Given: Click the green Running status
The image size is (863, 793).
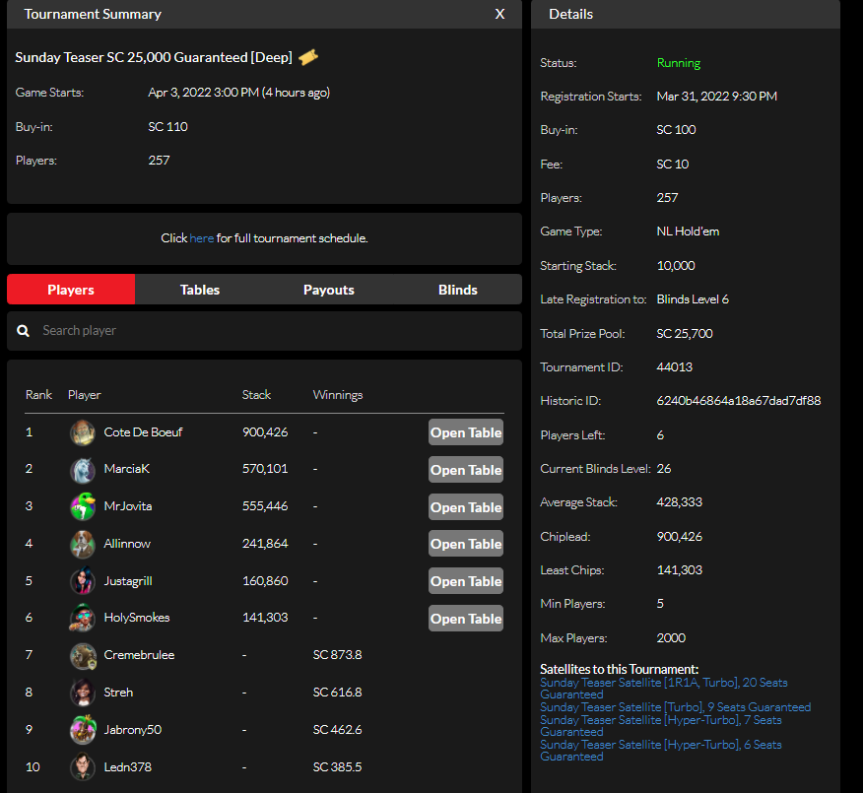Looking at the screenshot, I should coord(679,63).
